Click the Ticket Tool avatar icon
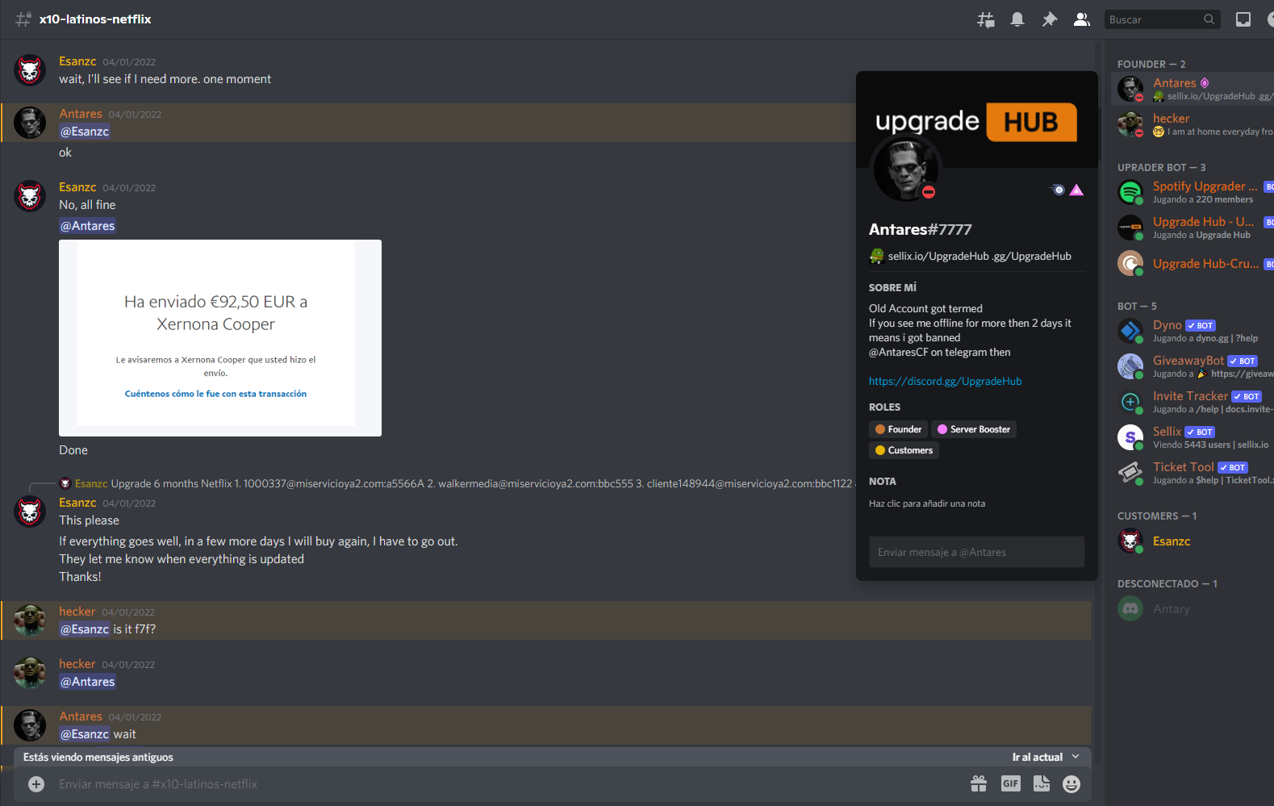This screenshot has height=806, width=1274. (1130, 473)
